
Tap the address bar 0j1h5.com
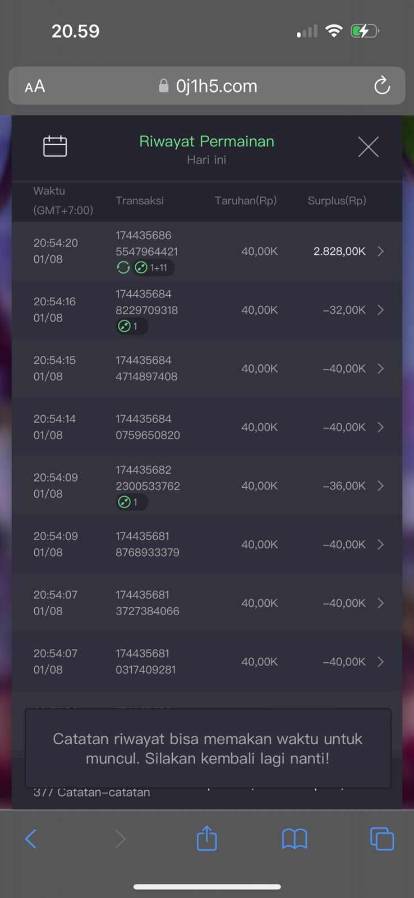point(216,86)
